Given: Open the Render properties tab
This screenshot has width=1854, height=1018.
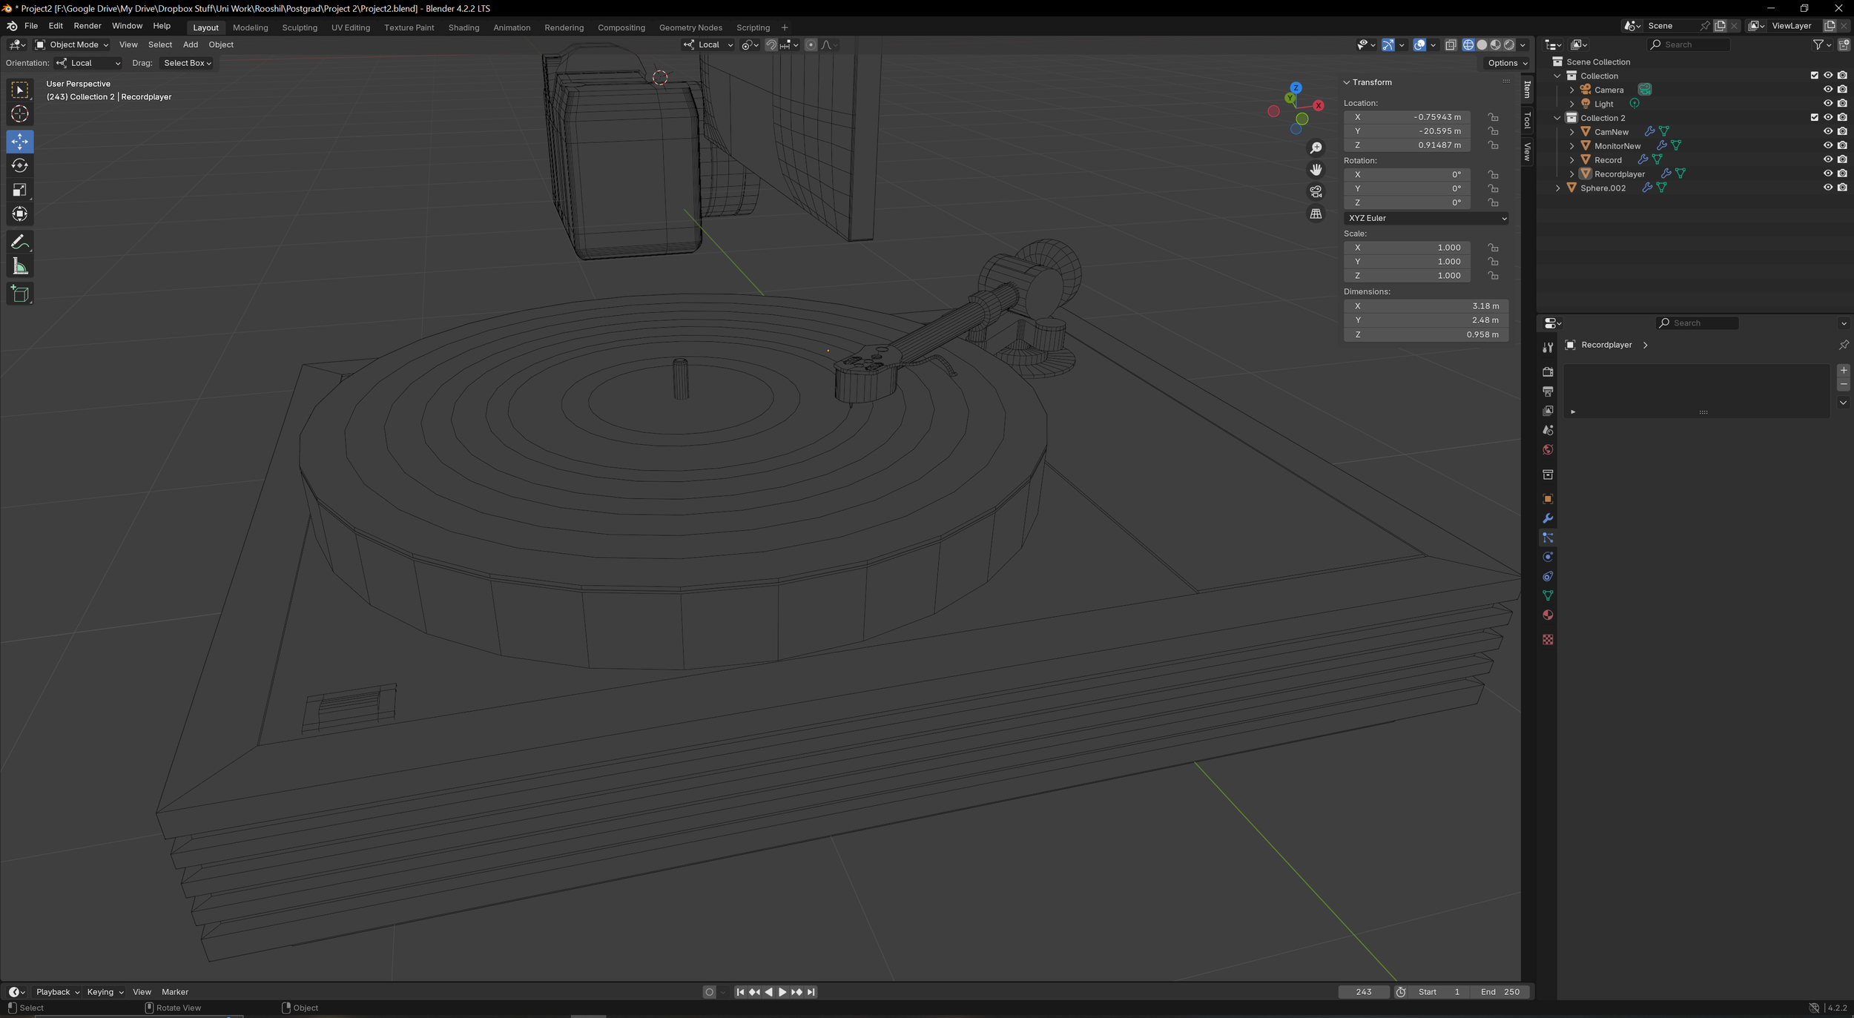Looking at the screenshot, I should (1548, 371).
